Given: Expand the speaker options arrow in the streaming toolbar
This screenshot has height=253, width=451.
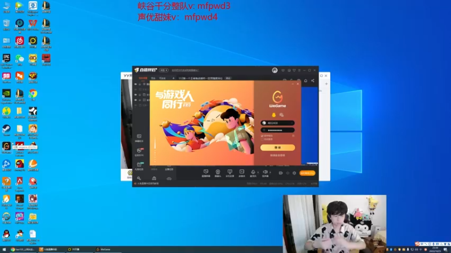Looking at the screenshot, I should coord(270,173).
